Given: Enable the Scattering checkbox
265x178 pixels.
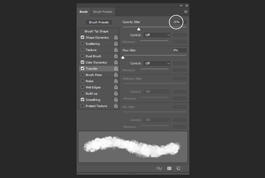Looking at the screenshot, I should (83, 44).
